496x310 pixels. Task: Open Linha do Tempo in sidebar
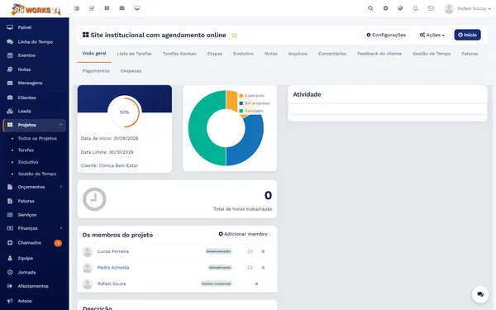pyautogui.click(x=35, y=42)
